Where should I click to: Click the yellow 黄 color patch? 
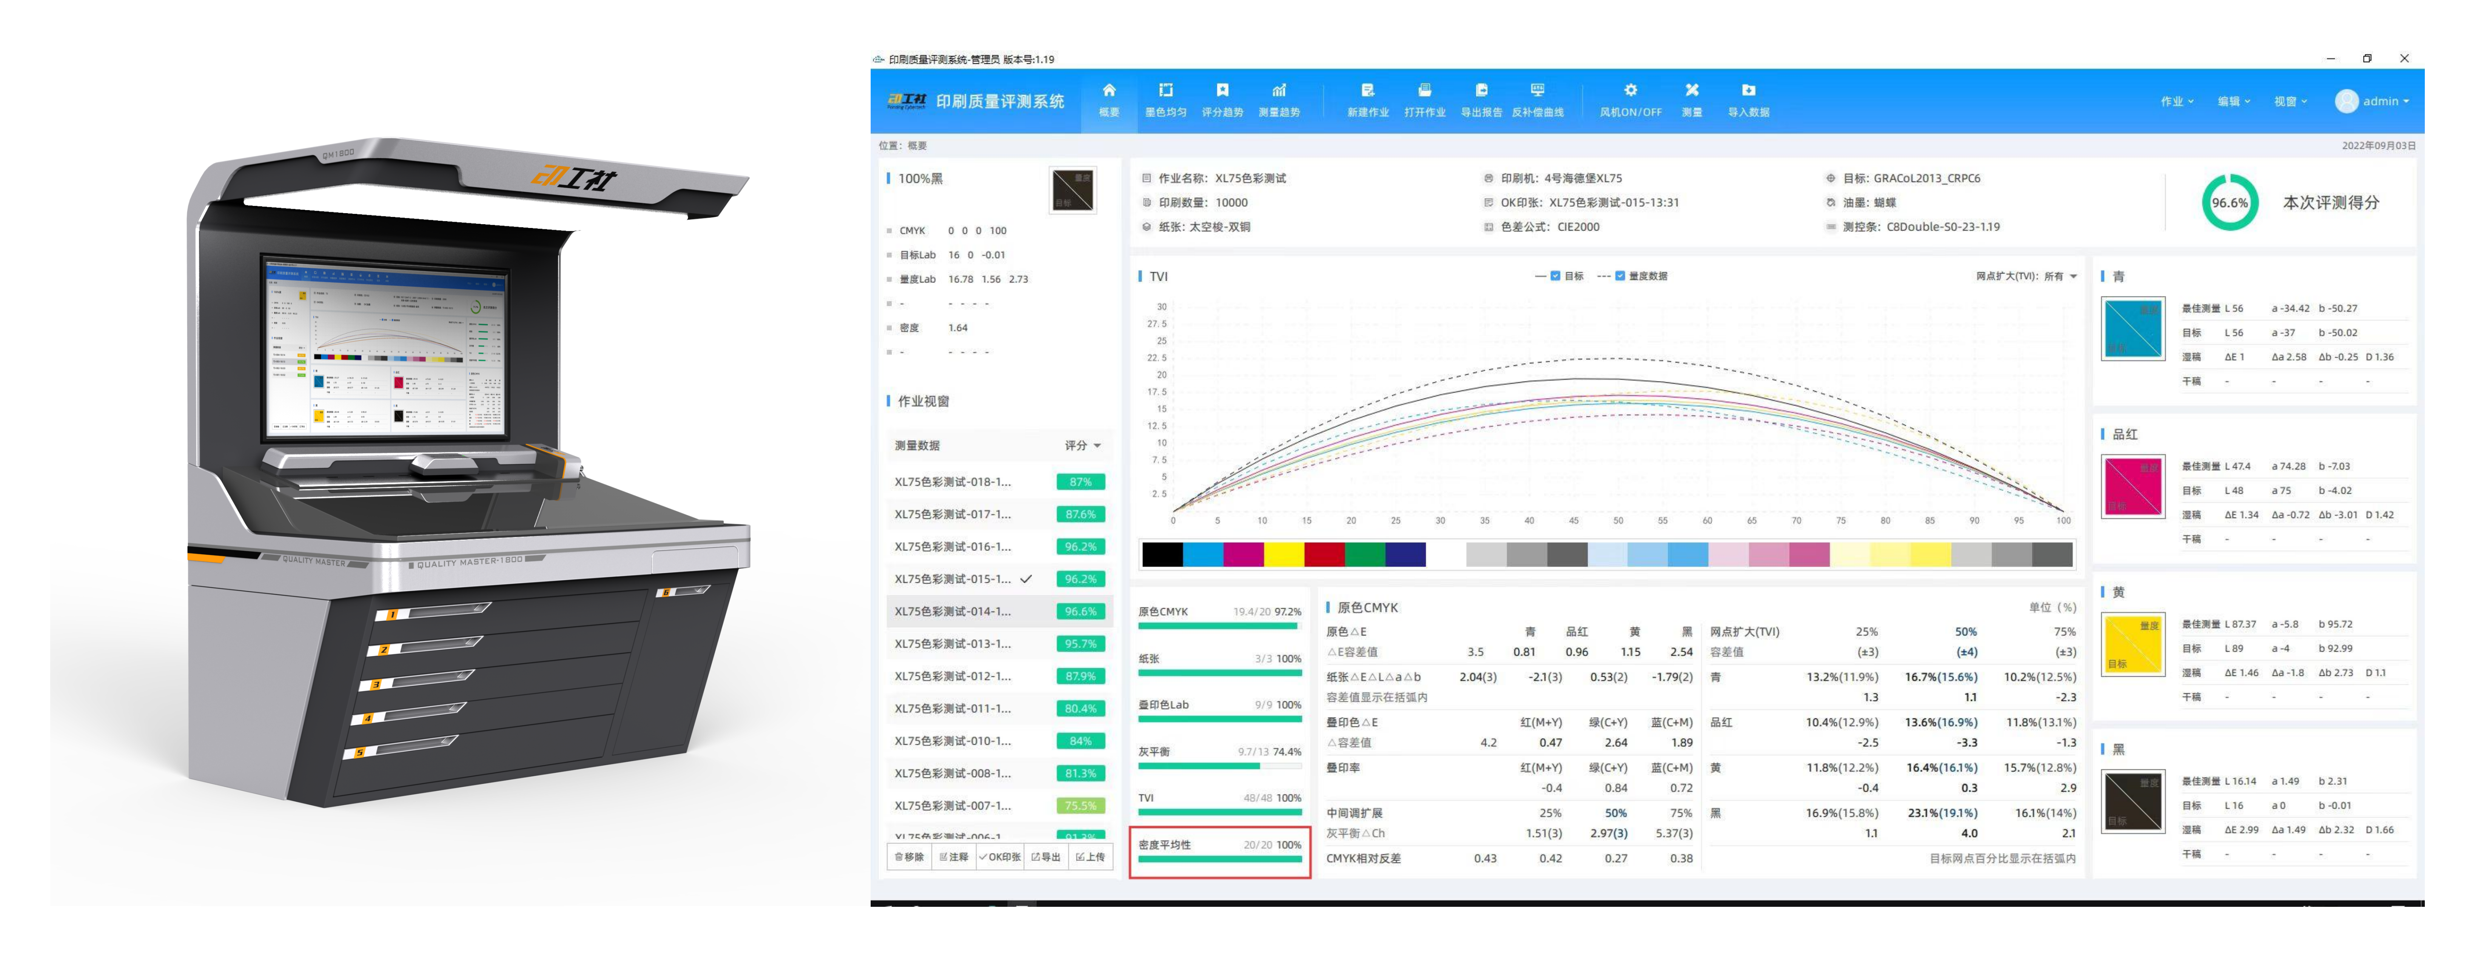(x=2133, y=644)
